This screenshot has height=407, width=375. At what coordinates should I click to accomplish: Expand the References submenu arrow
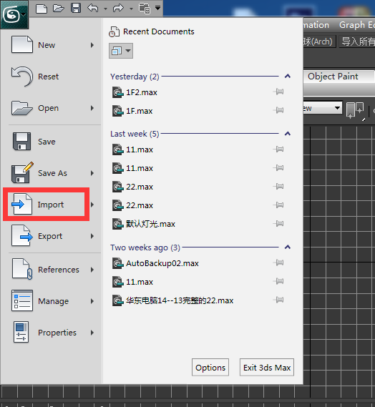pyautogui.click(x=92, y=270)
